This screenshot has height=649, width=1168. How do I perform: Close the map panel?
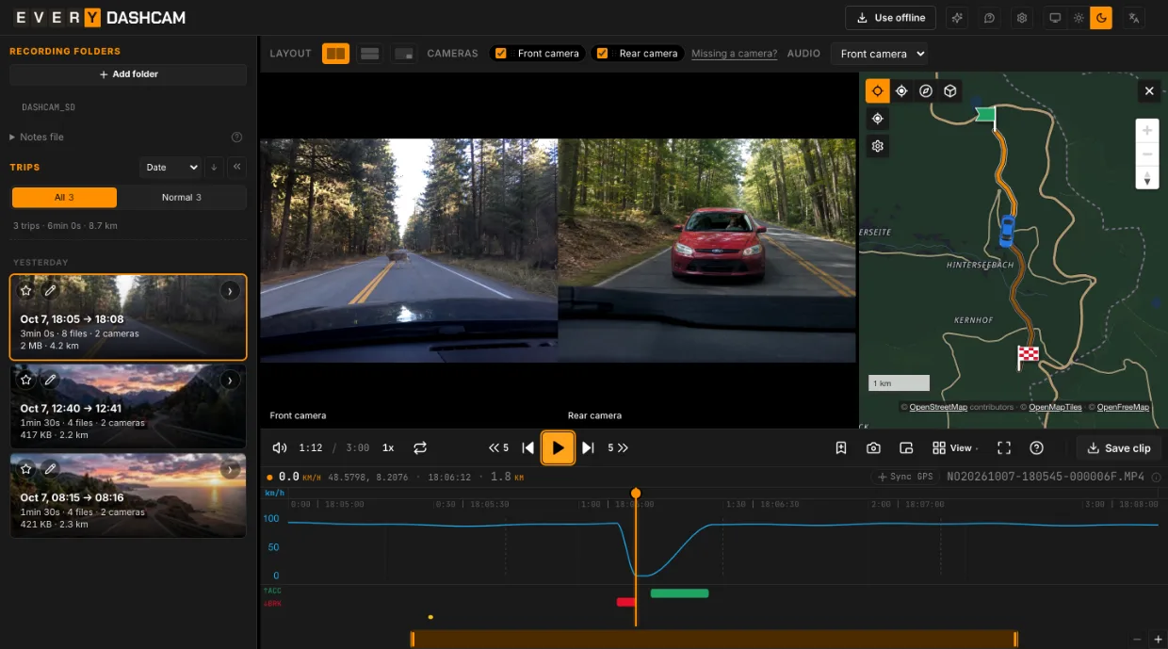pos(1149,91)
